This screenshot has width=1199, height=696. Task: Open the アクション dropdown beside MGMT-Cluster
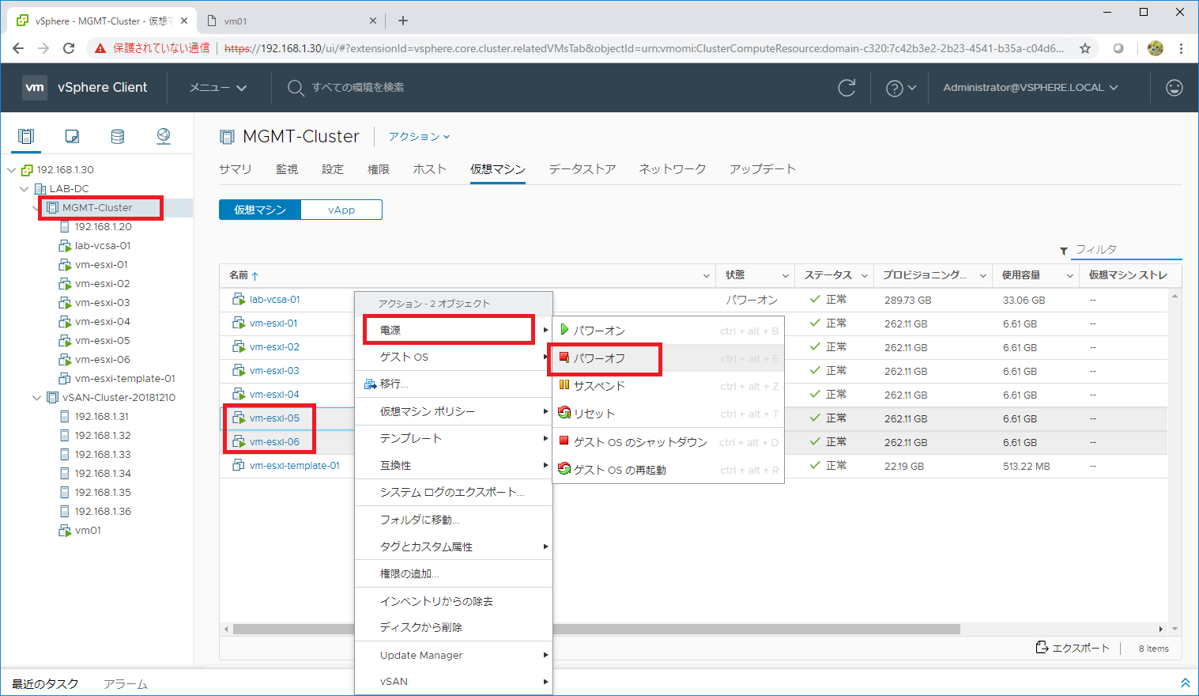tap(419, 137)
